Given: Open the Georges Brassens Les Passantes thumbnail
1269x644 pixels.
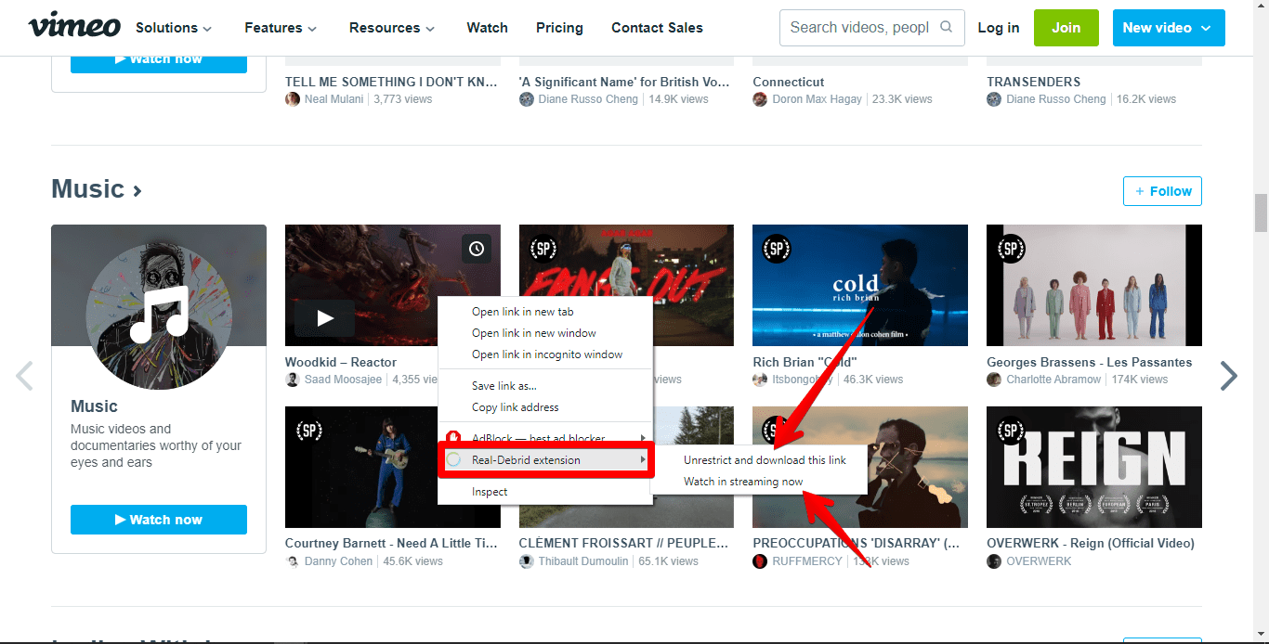Looking at the screenshot, I should 1094,285.
